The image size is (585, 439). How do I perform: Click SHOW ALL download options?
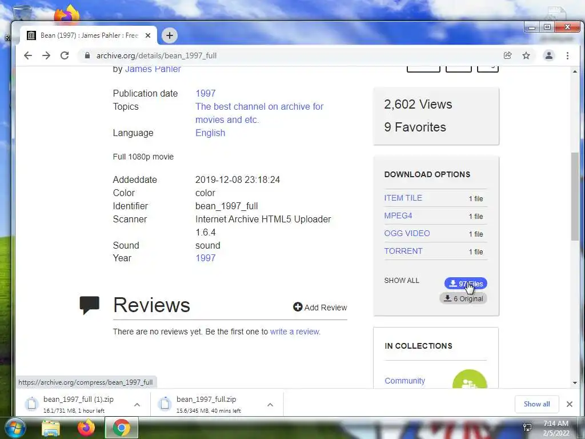tap(402, 280)
